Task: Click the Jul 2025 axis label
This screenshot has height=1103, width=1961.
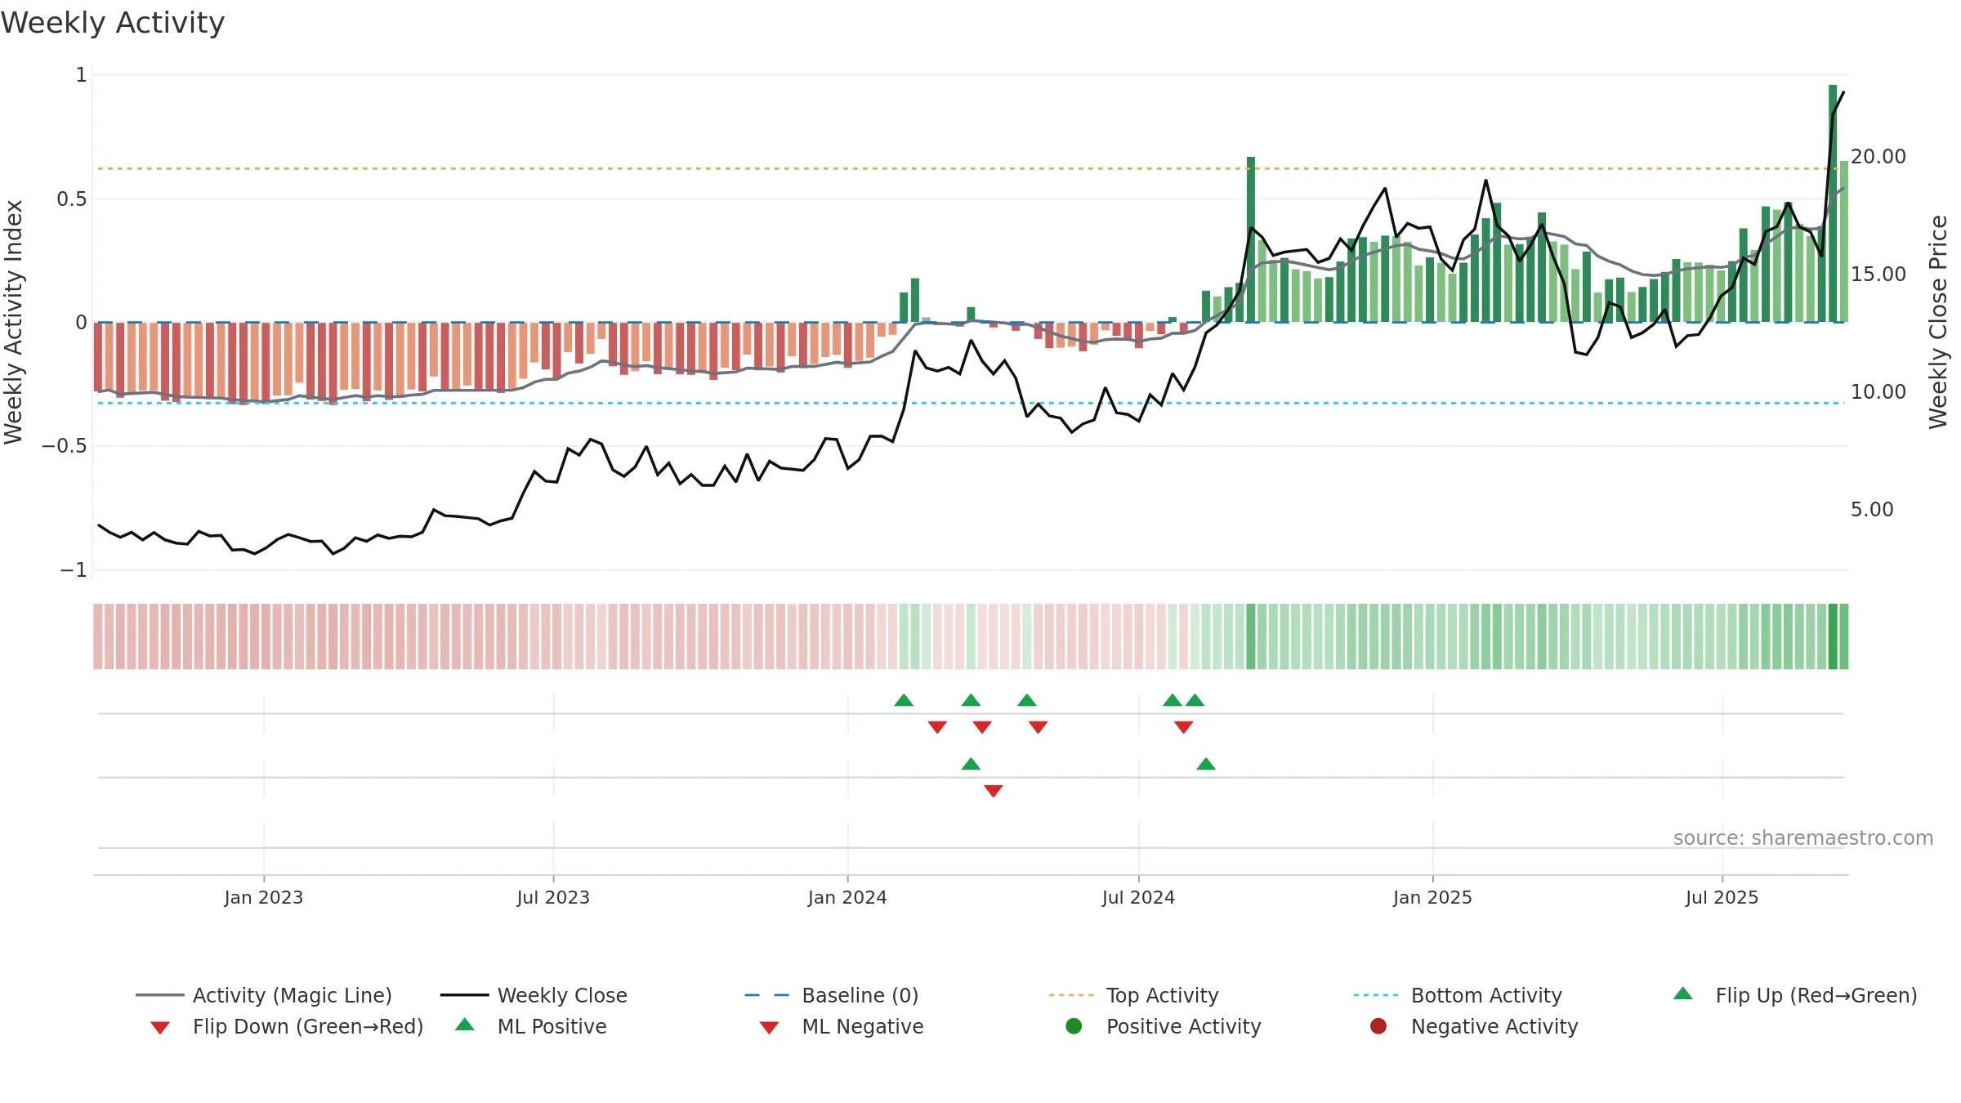Action: coord(1722,897)
